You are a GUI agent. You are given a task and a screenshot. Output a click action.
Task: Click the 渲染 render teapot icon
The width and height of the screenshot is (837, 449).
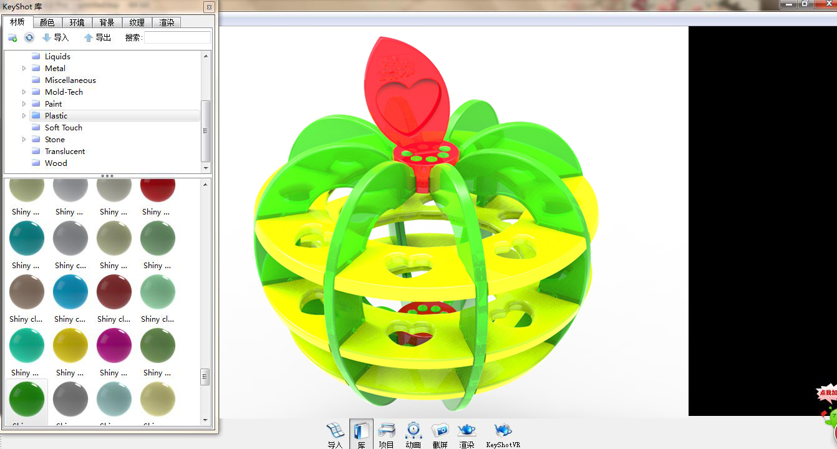467,435
